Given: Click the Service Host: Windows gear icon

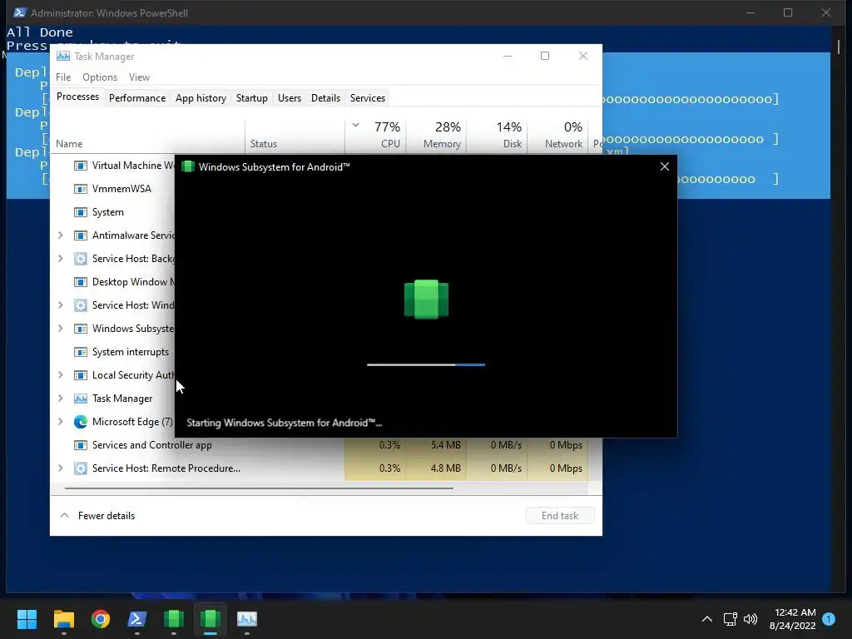Looking at the screenshot, I should pos(81,305).
